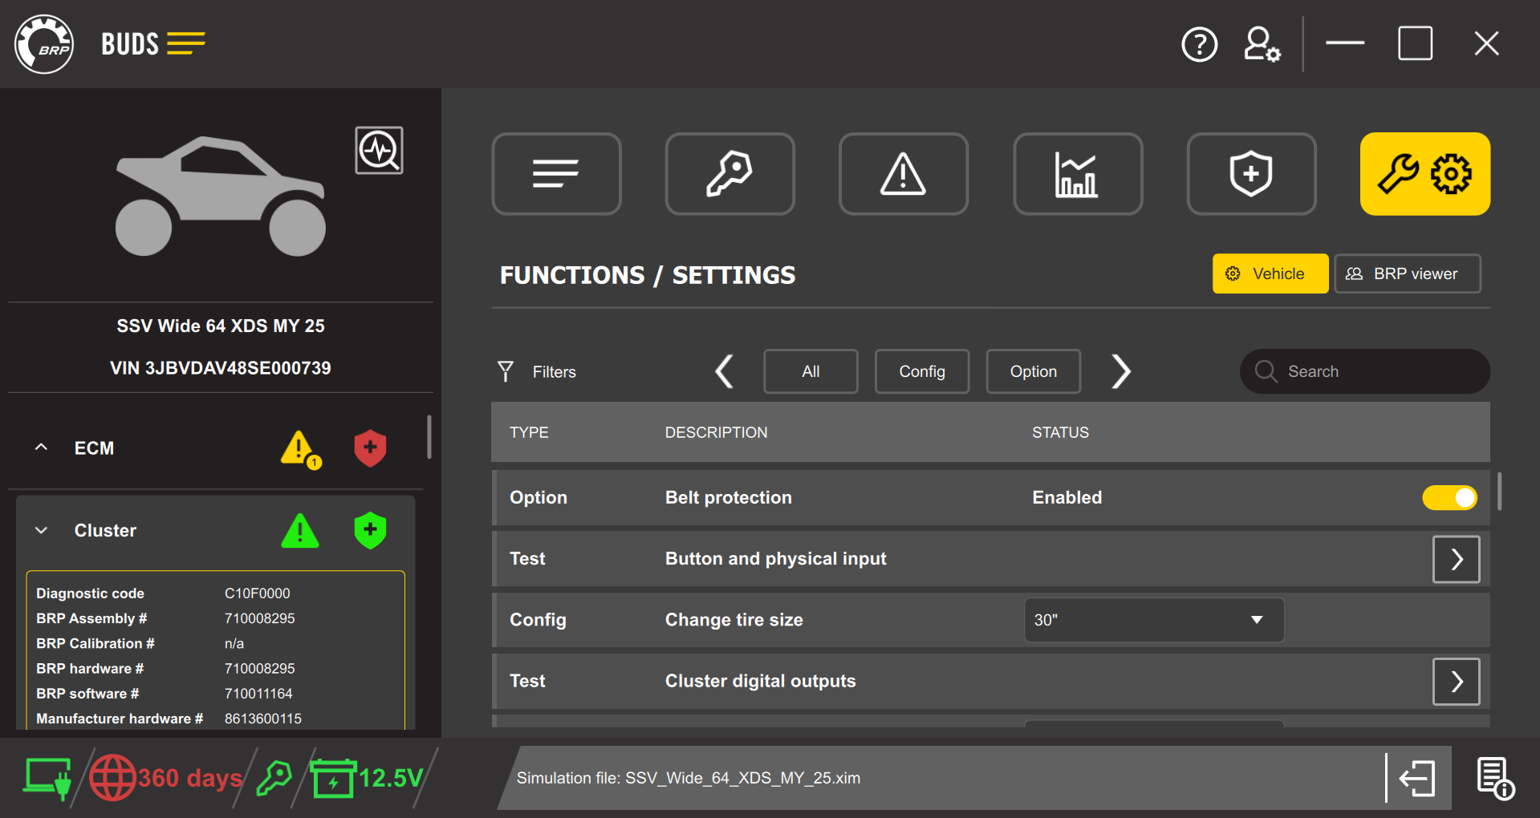Viewport: 1540px width, 818px height.
Task: Switch to the Vehicle tab
Action: coord(1270,274)
